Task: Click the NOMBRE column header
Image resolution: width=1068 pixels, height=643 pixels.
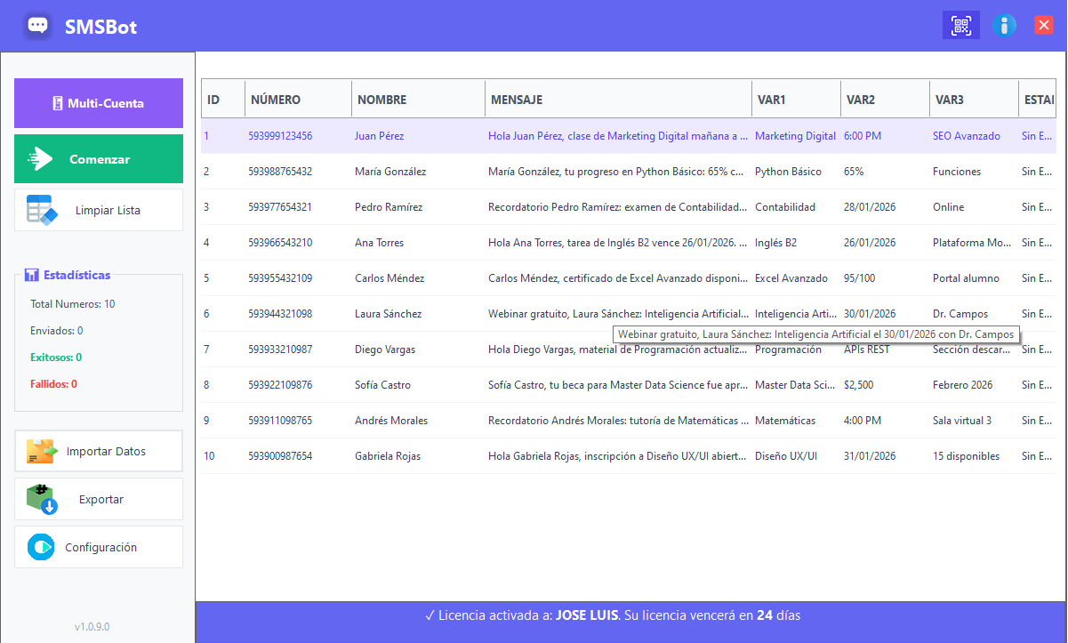Action: [x=381, y=100]
